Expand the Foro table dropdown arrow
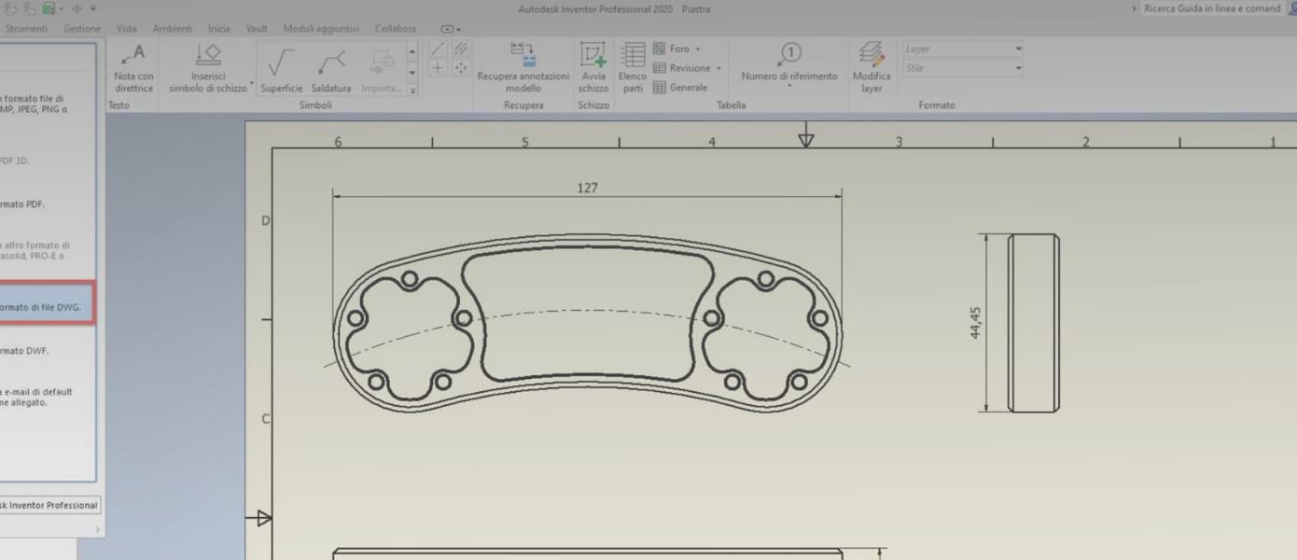The height and width of the screenshot is (560, 1297). 699,48
